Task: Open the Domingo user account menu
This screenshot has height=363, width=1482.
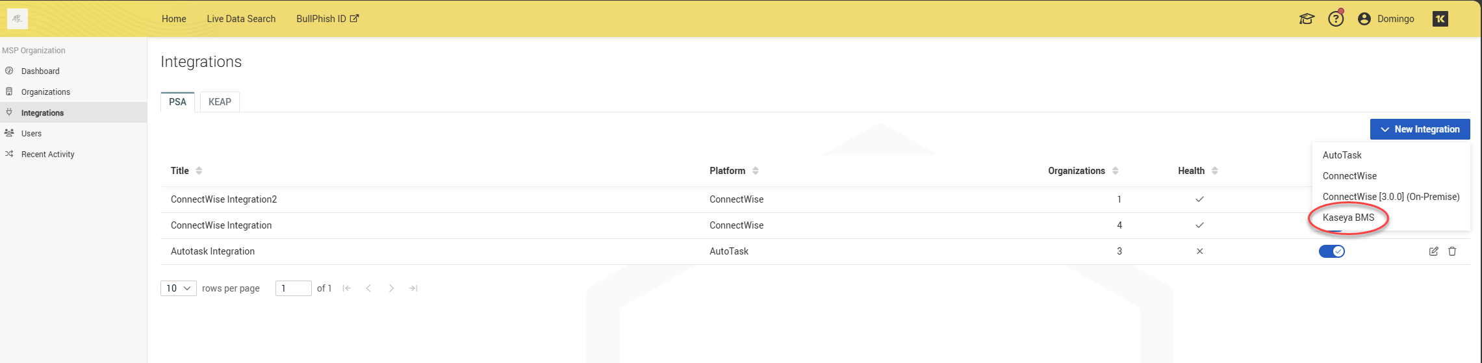Action: coord(1386,19)
